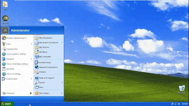Expand the Search submenu arrow
189x106 pixels.
coord(62,82)
